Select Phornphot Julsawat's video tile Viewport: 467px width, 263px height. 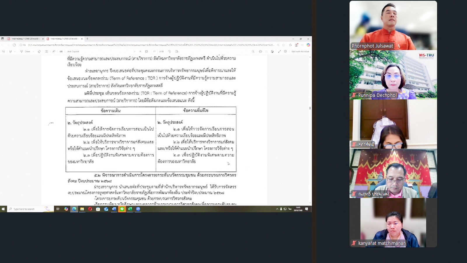(x=393, y=25)
